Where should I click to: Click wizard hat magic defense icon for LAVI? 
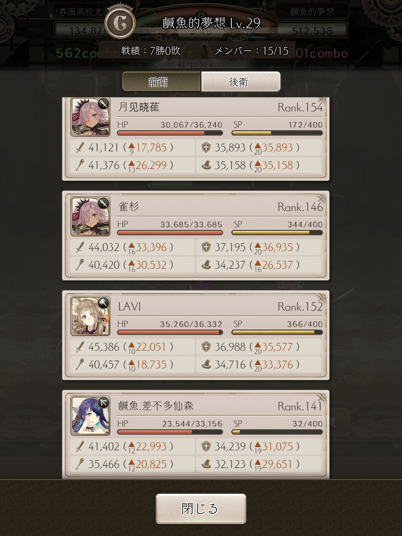pyautogui.click(x=206, y=364)
